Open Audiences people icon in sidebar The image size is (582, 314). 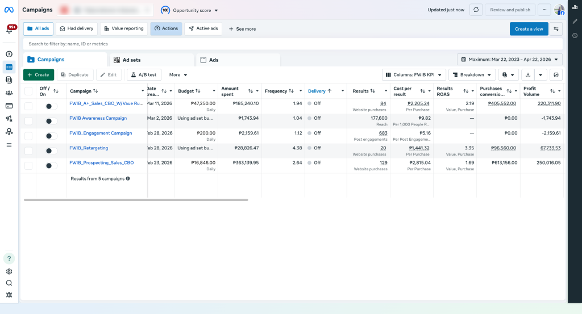coord(9,93)
